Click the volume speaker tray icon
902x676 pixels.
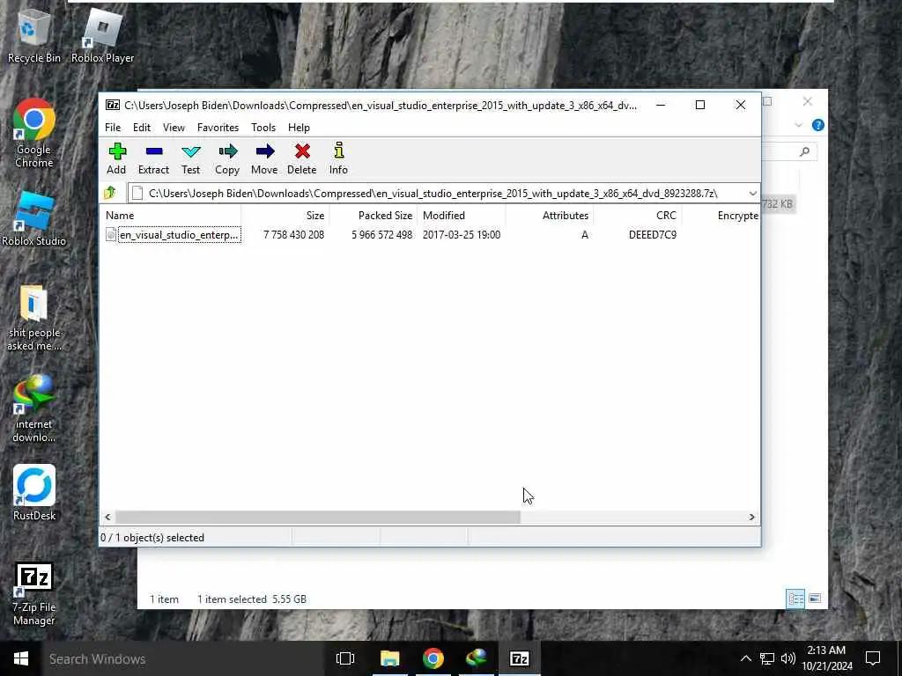(788, 658)
